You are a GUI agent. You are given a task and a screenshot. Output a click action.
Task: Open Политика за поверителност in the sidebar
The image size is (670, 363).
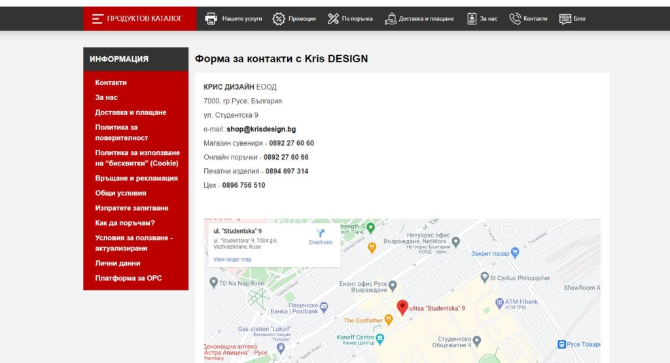(x=122, y=132)
